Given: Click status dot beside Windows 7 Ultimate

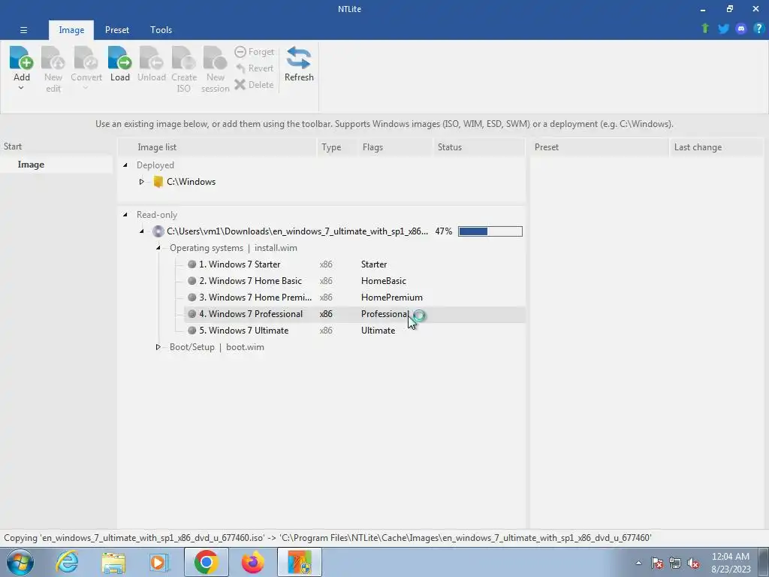Looking at the screenshot, I should click(191, 331).
